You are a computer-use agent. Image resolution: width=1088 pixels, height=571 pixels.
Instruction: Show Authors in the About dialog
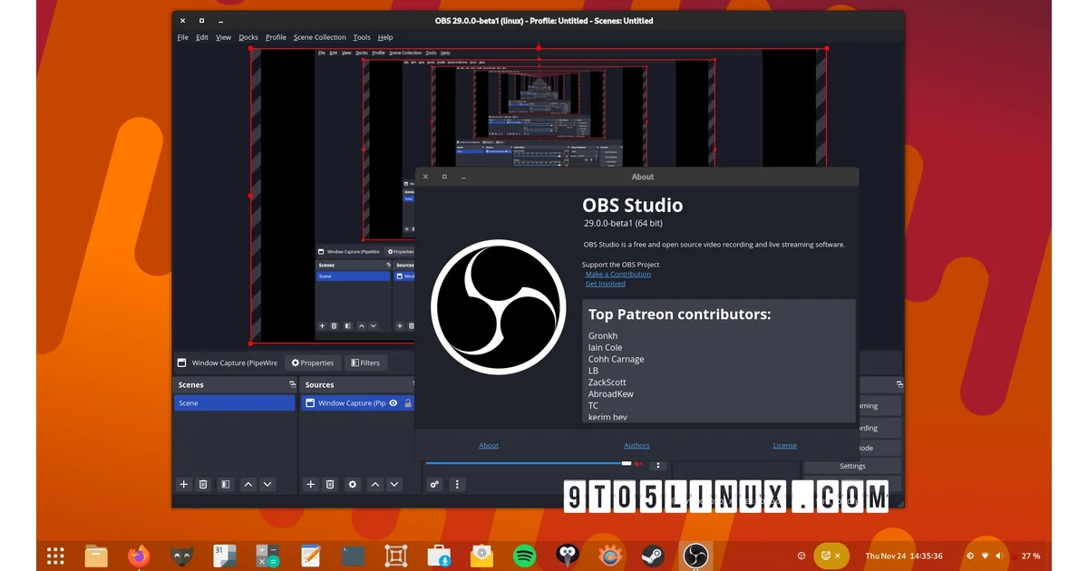coord(636,445)
